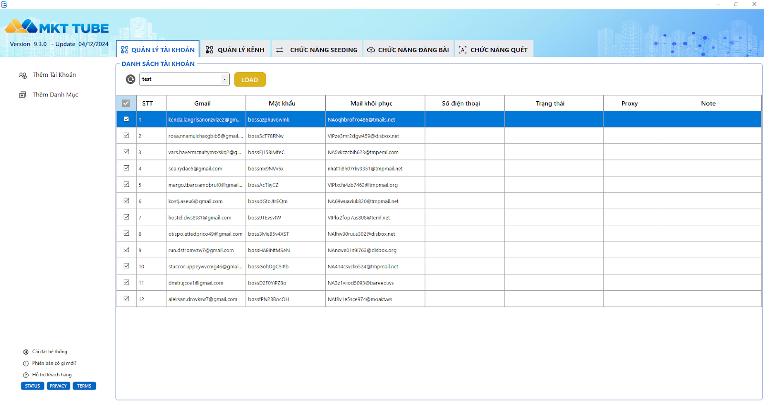Click the Chức Năng Quét scan icon
764x401 pixels.
click(462, 50)
